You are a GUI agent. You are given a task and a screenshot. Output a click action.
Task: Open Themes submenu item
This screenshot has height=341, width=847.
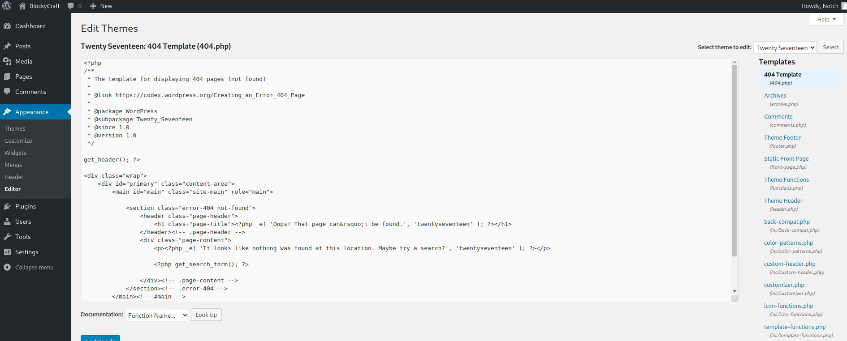pos(15,128)
